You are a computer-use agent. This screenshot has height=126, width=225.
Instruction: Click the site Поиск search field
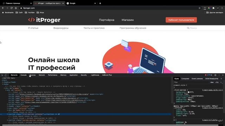pyautogui.click(x=193, y=28)
